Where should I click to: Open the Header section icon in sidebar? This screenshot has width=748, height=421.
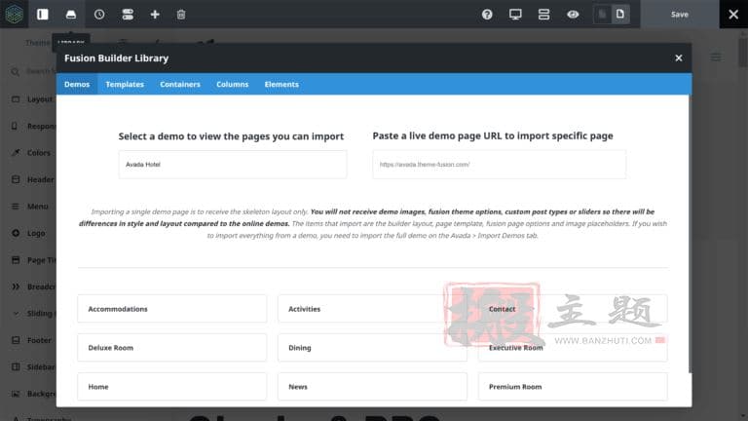16,179
